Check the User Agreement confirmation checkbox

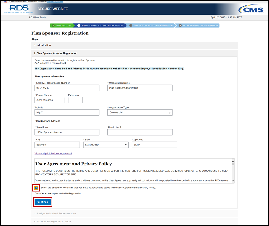click(36, 188)
